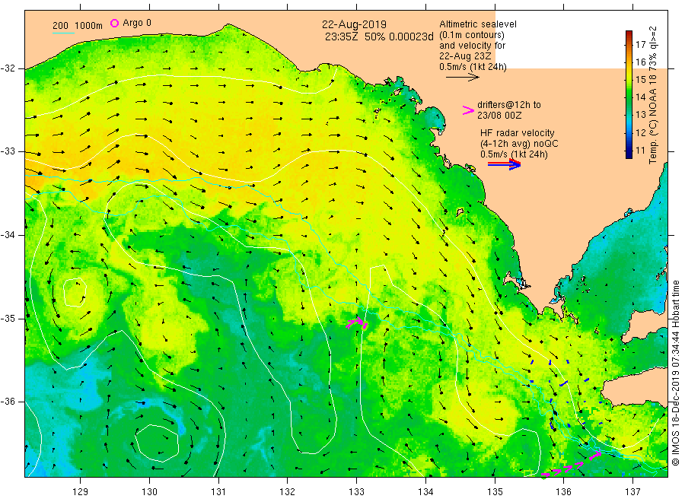The width and height of the screenshot is (685, 502).
Task: Click the cyan line under 200 1000m
Action: coord(63,33)
